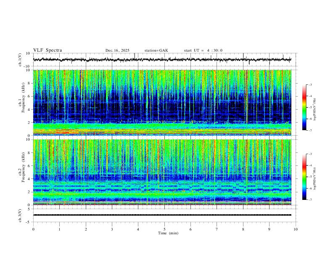Screen dimensions: 333x257
Task: Click time axis tick label "3"
Action: tap(112, 229)
